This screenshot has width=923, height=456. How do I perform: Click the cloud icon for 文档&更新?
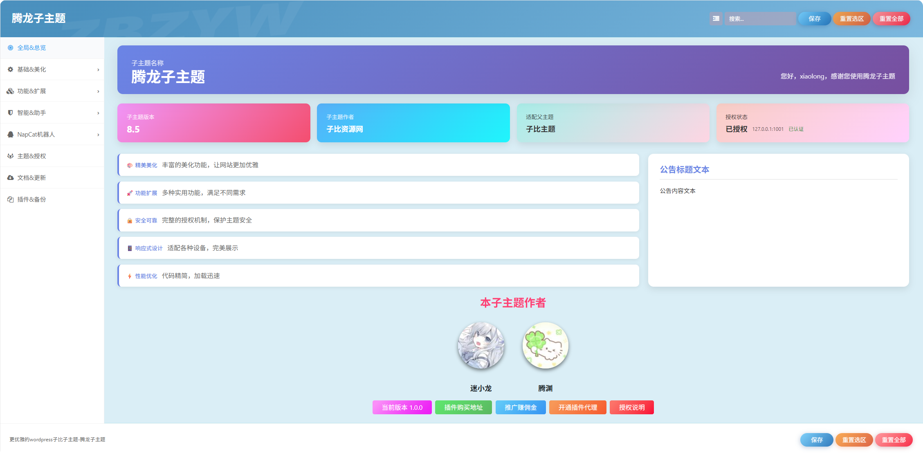tap(11, 178)
